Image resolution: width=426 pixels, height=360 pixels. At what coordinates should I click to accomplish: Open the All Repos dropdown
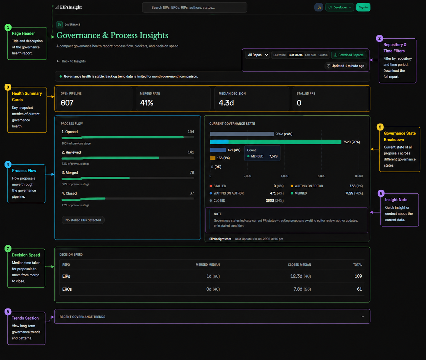click(x=258, y=55)
